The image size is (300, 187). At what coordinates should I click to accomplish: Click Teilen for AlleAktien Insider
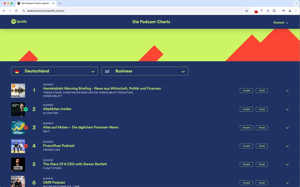click(x=262, y=109)
